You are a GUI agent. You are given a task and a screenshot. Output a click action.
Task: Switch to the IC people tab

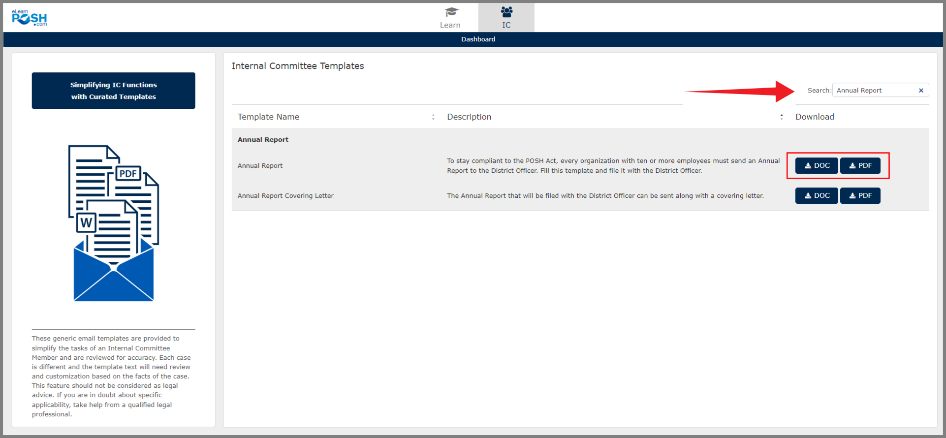click(506, 18)
